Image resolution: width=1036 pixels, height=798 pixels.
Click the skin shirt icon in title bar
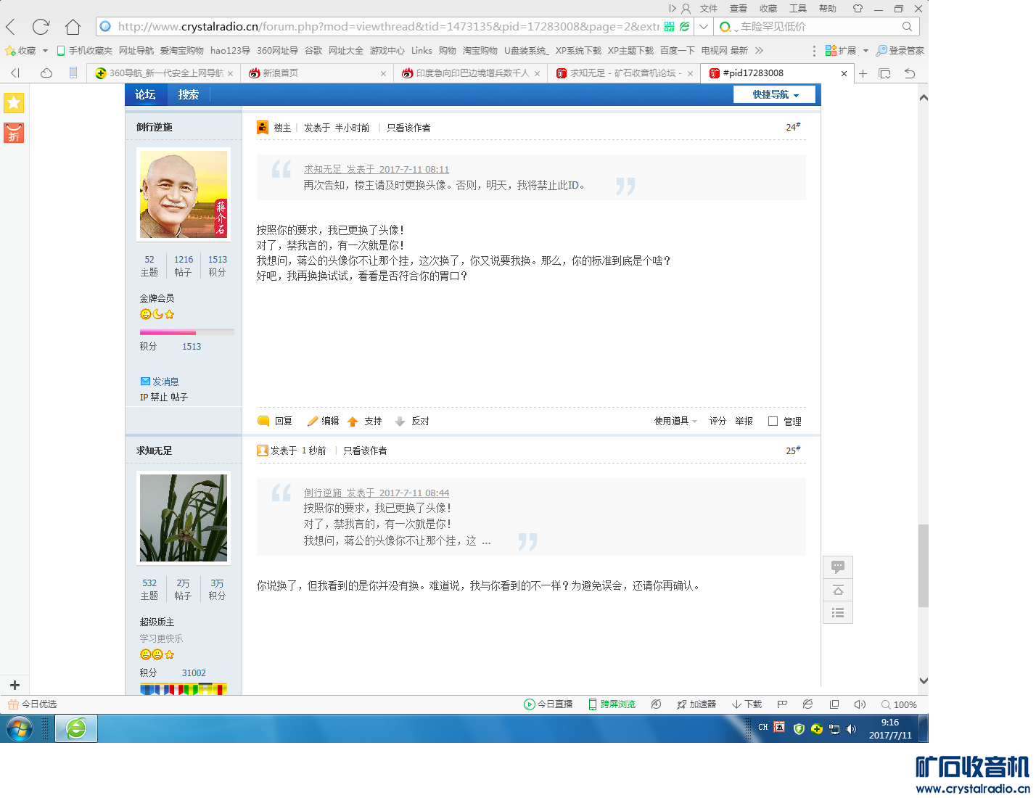point(858,9)
